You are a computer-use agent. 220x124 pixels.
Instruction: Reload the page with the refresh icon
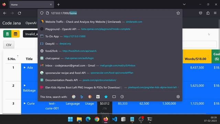19,13
